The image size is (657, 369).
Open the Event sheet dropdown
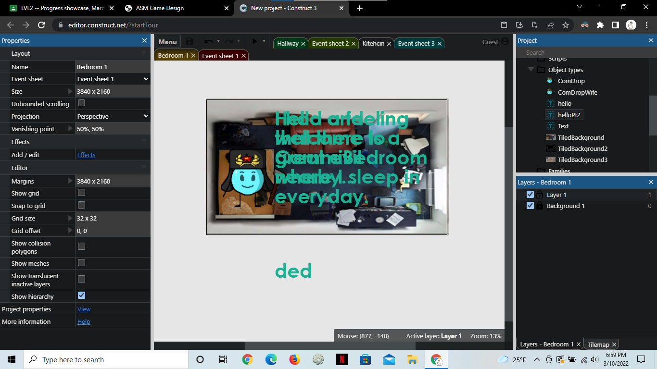113,79
